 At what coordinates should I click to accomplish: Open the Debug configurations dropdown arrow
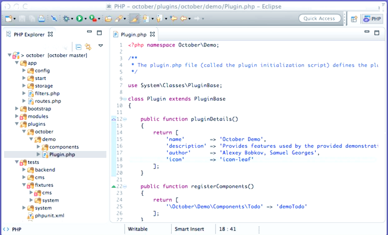72,19
